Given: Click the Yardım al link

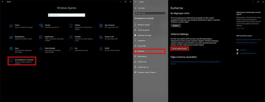Looking at the screenshot, I should coord(243,50).
